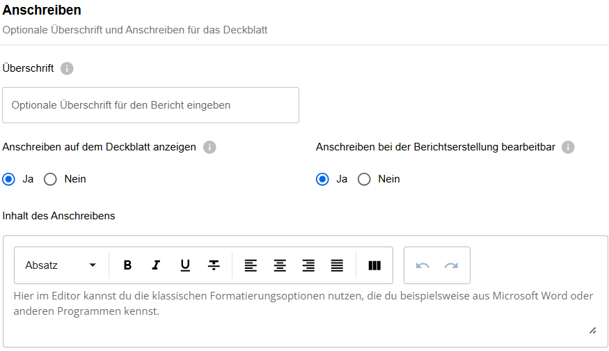Select Nein for Anschreiben auf dem Deckblatt anzeigen

(x=50, y=179)
